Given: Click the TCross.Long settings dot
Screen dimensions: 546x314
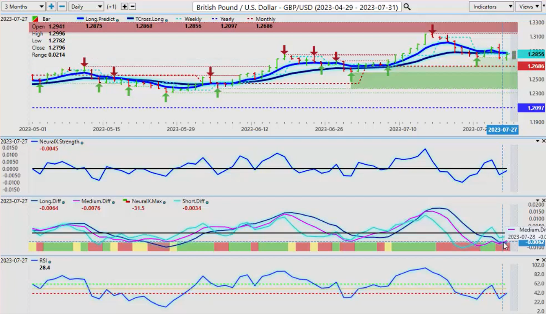Looking at the screenshot, I should point(166,20).
